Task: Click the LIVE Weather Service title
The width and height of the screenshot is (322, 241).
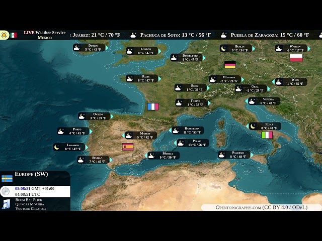Action: tap(45, 33)
